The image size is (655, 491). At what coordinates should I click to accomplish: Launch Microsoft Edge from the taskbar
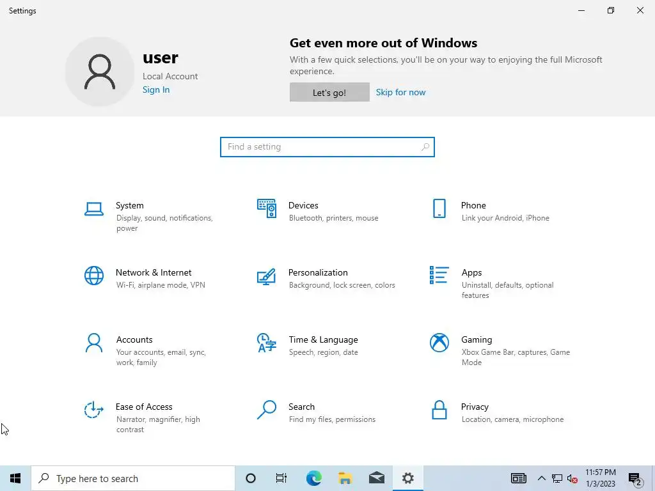pyautogui.click(x=313, y=478)
